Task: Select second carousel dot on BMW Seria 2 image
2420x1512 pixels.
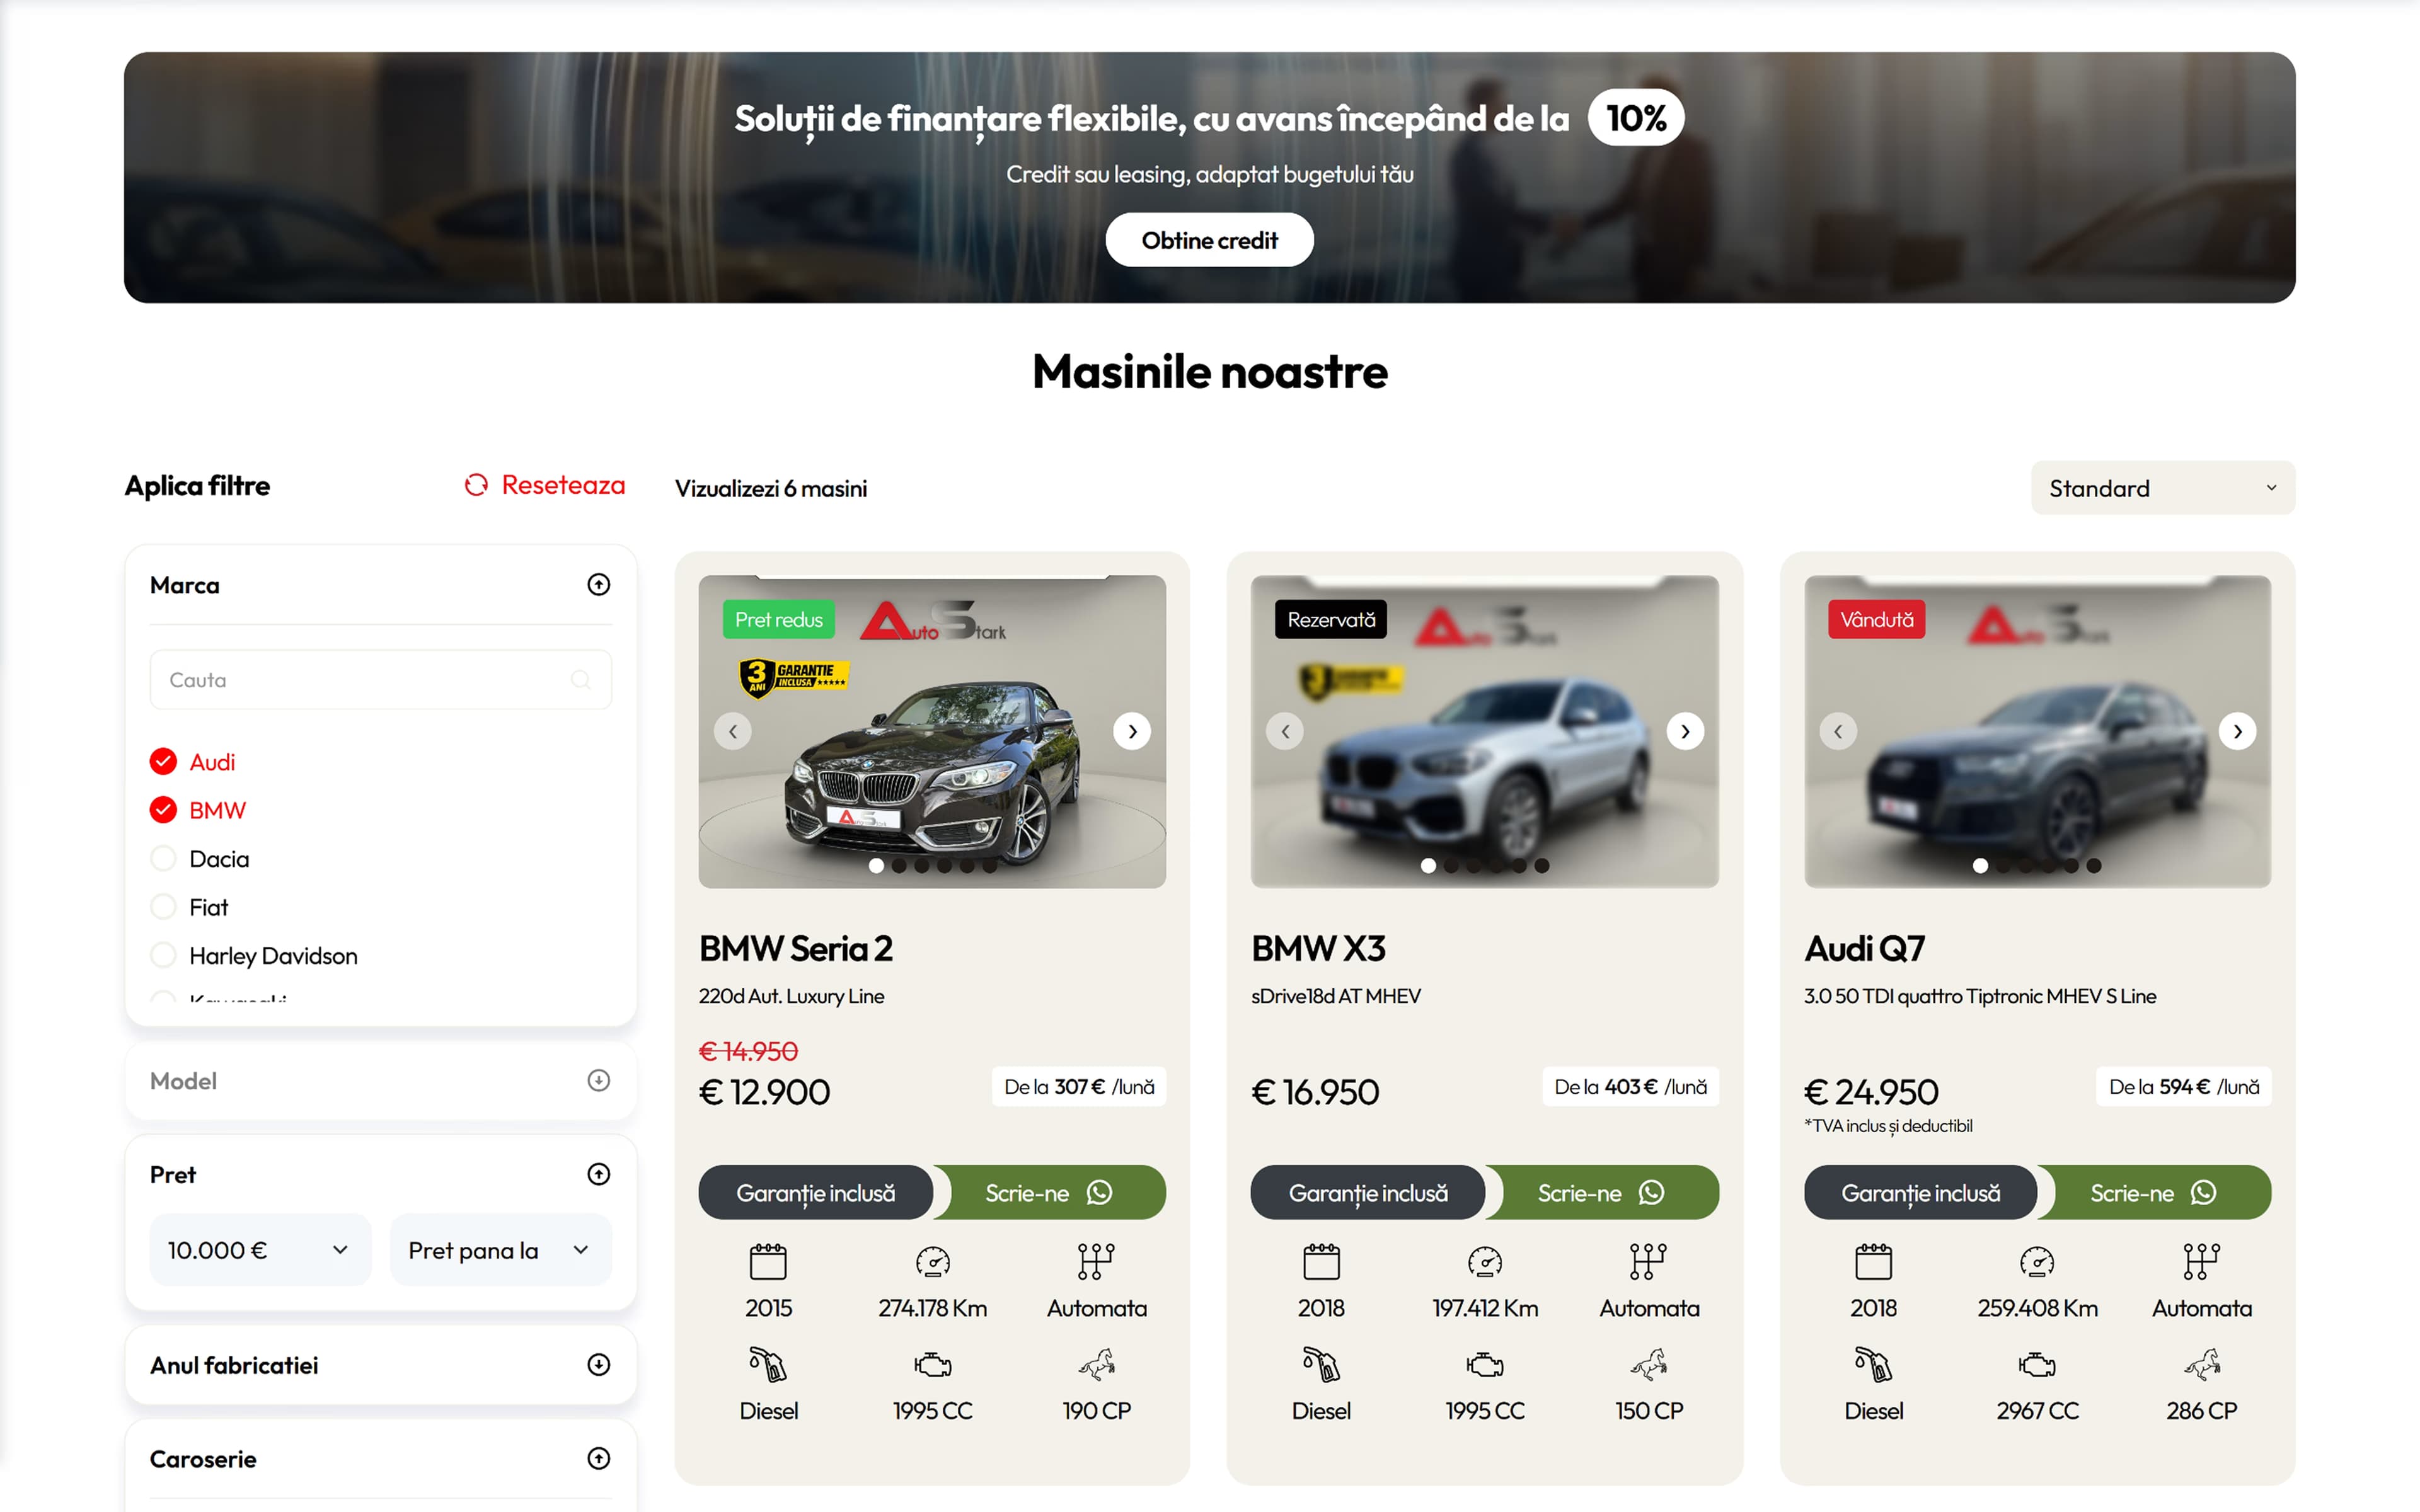Action: pos(899,866)
